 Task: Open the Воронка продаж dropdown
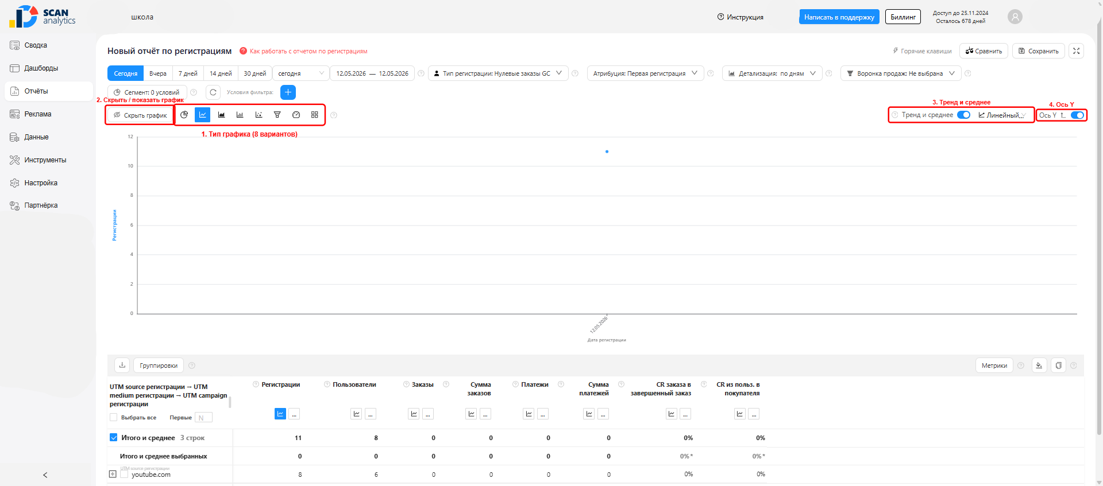coord(901,73)
